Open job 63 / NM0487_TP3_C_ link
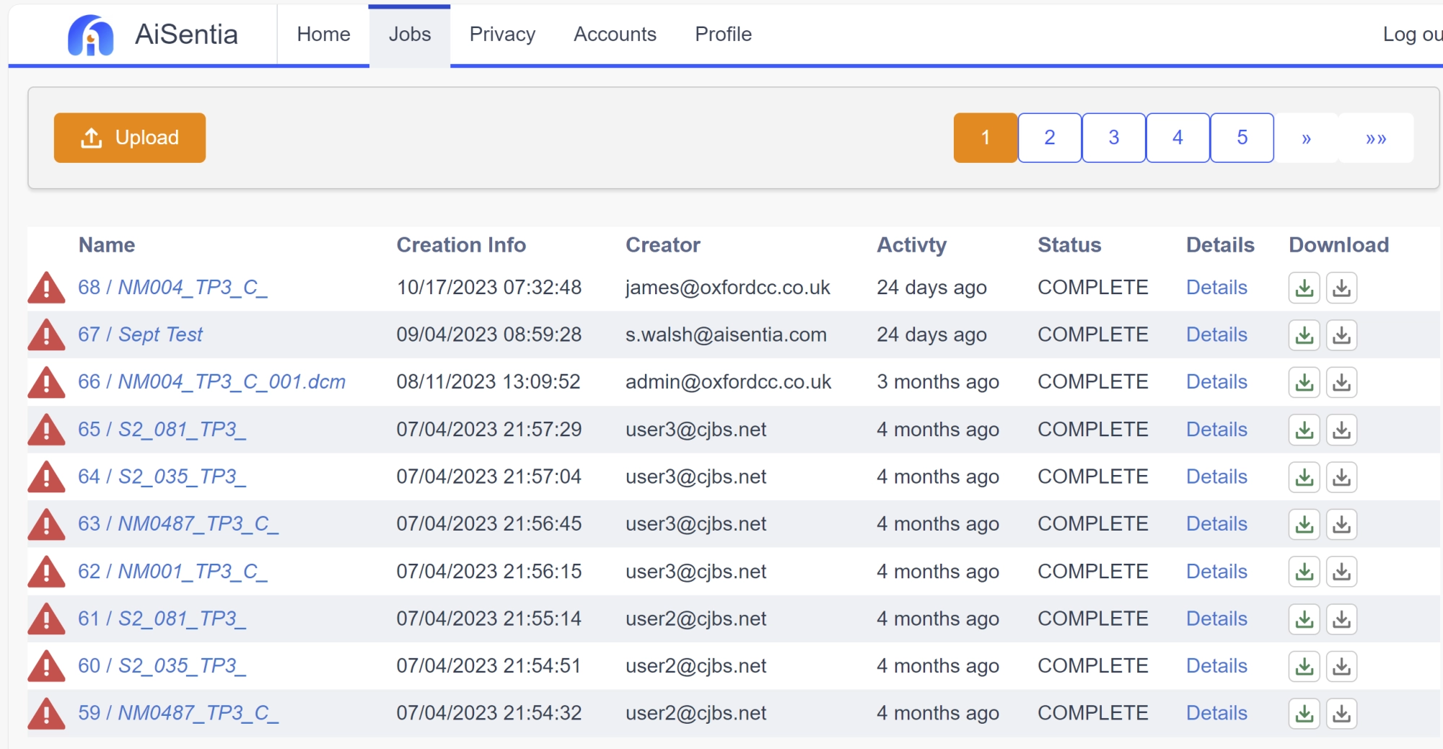This screenshot has width=1443, height=749. pyautogui.click(x=178, y=524)
